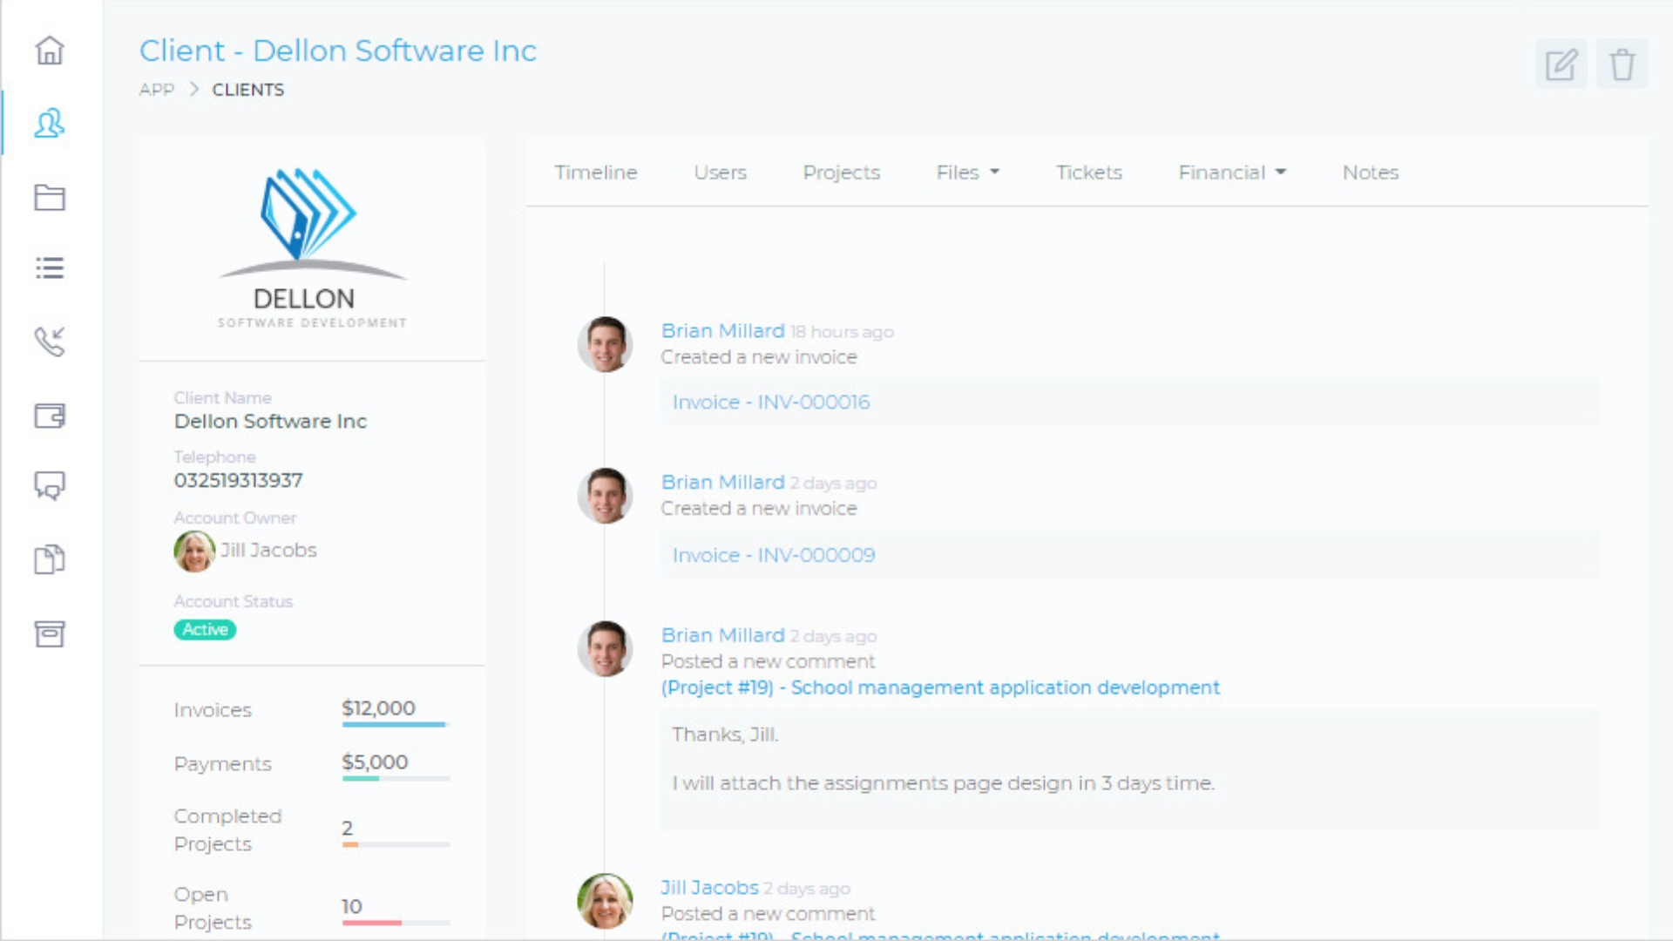Expand the Files dropdown tab
The image size is (1673, 941).
(967, 173)
